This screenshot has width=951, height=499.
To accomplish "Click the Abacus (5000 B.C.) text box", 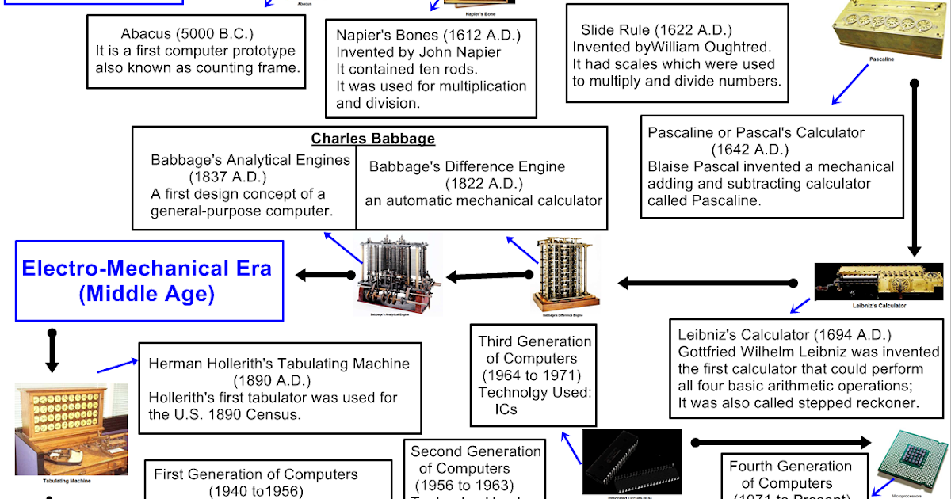I will 195,51.
